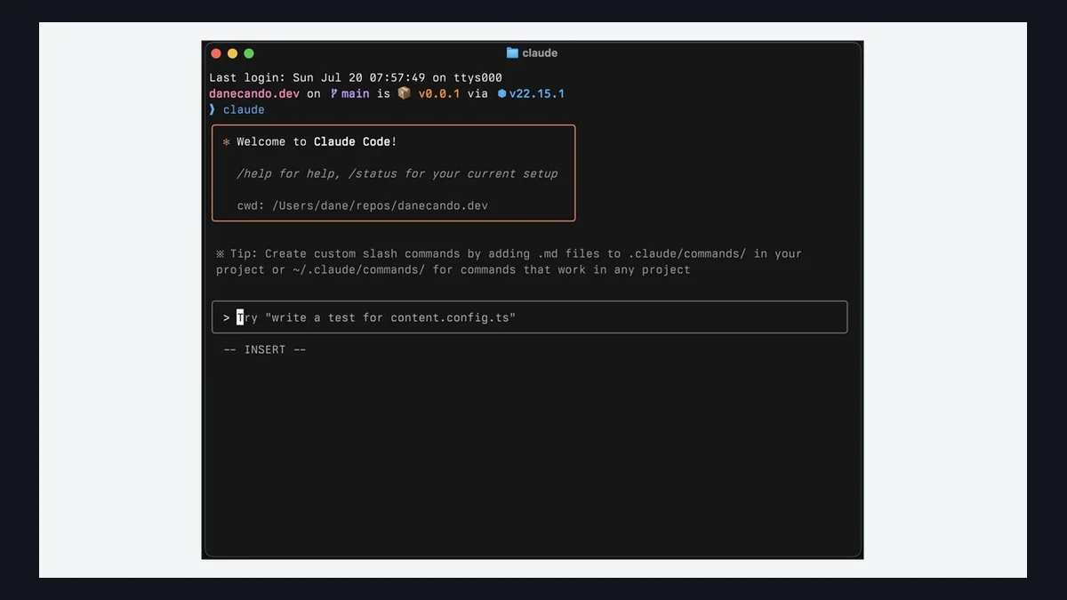
Task: Click the 'v0.0.1' package version
Action: [x=439, y=93]
